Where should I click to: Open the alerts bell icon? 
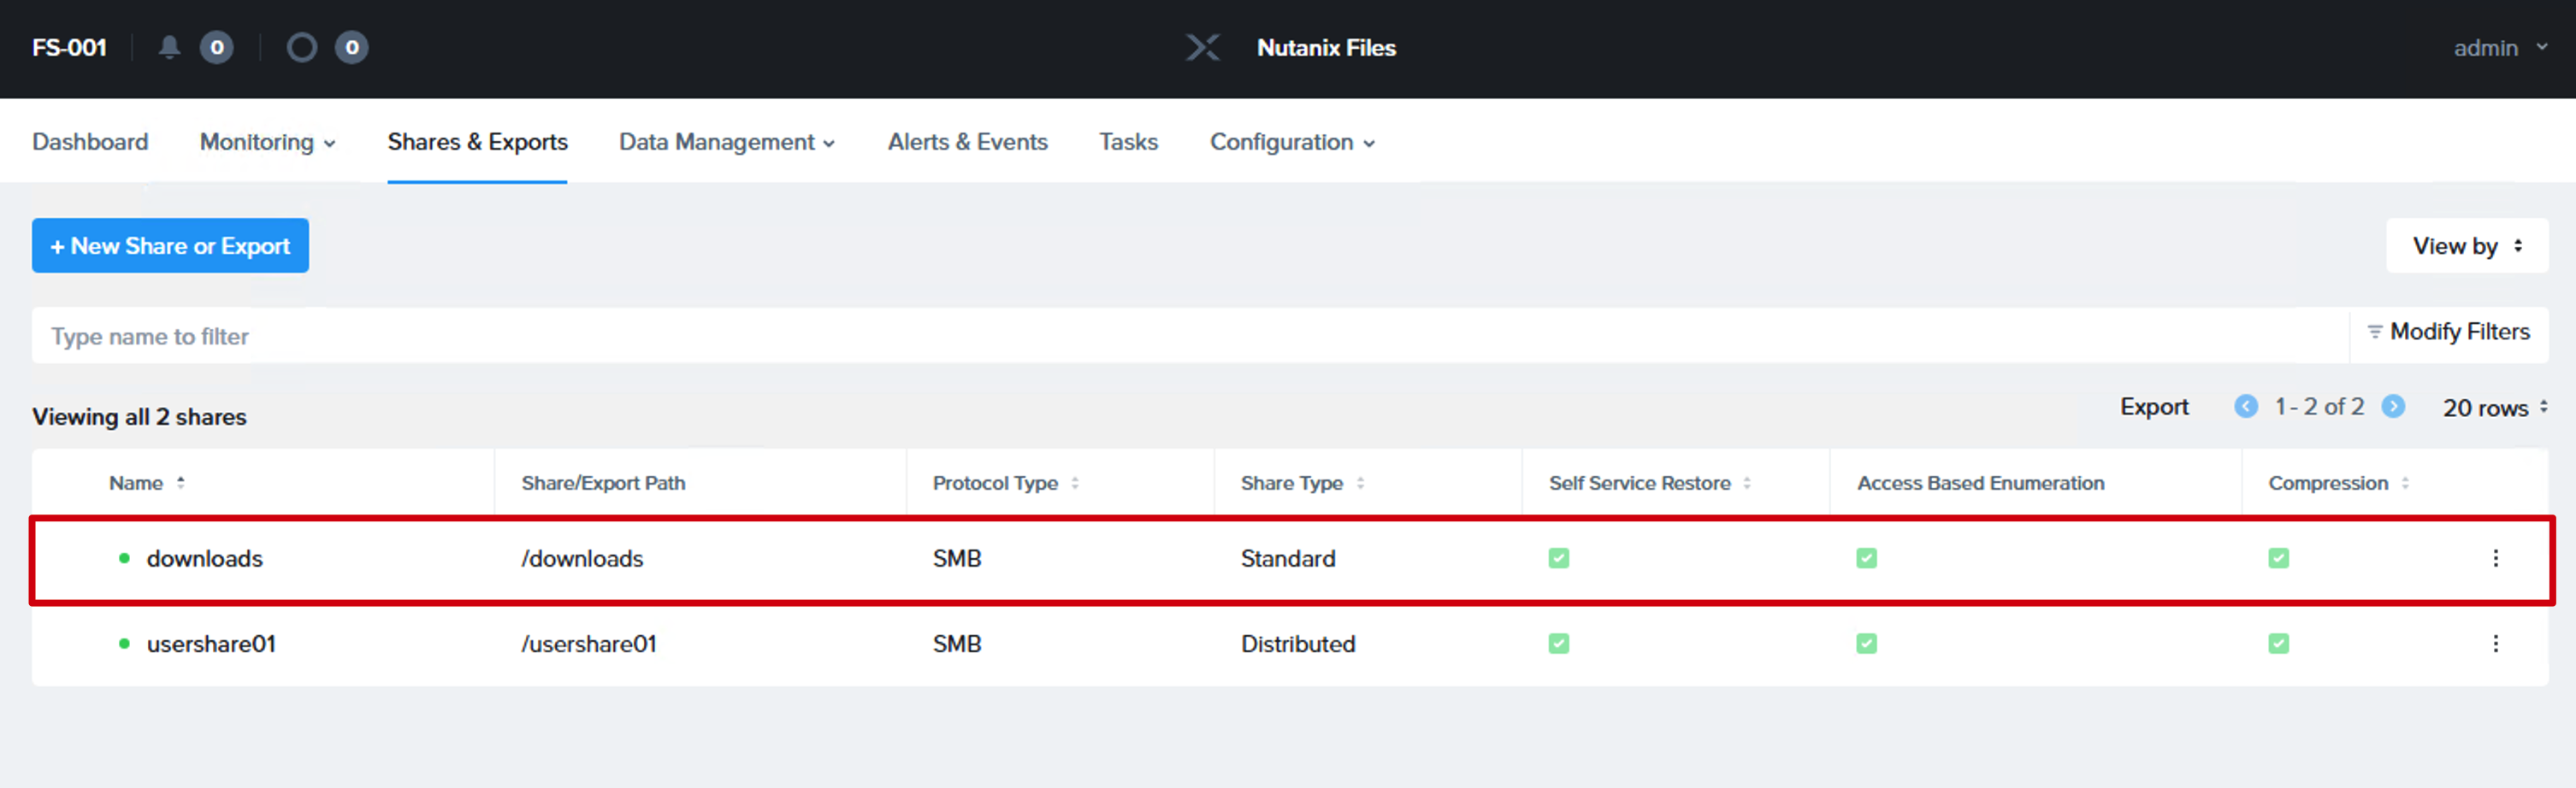point(169,47)
